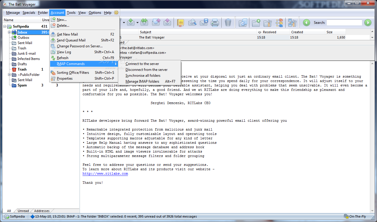Click the Reply mail icon in toolbar
377x222 pixels.
[131, 22]
